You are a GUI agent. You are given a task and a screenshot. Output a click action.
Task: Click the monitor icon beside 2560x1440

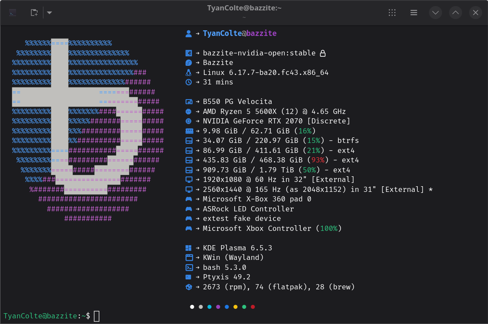point(189,189)
